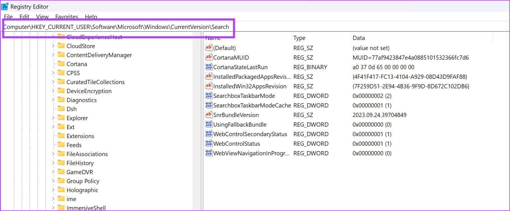510x211 pixels.
Task: Select the Holographic key label
Action: (82, 190)
